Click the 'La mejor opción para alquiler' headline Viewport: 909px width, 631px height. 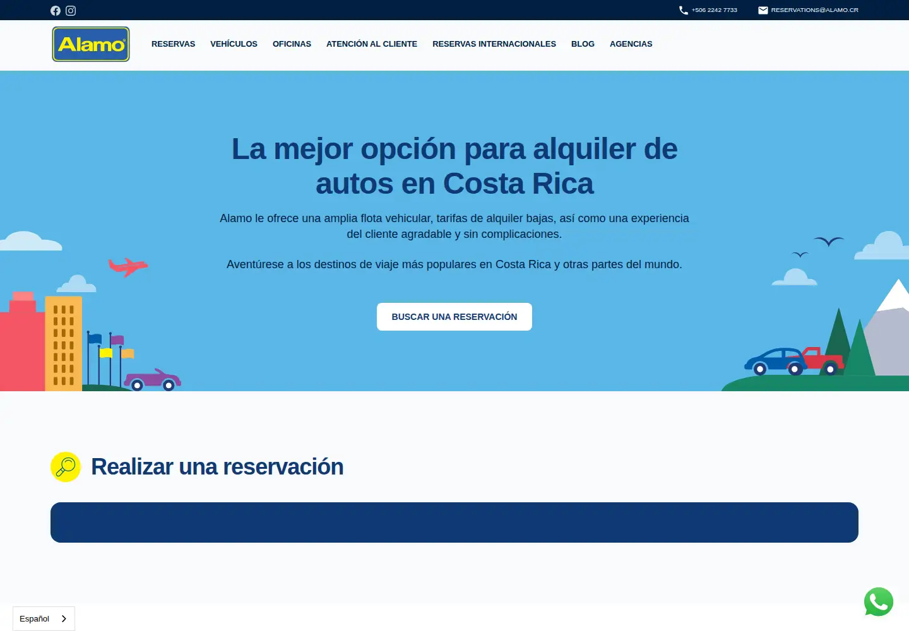point(454,166)
